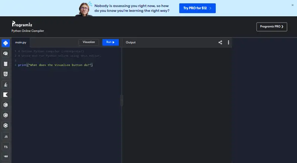
Task: Click the panel divider handle between editor and output
Action: 122,100
